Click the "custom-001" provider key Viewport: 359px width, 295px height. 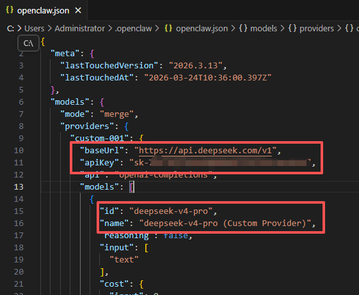click(x=99, y=139)
